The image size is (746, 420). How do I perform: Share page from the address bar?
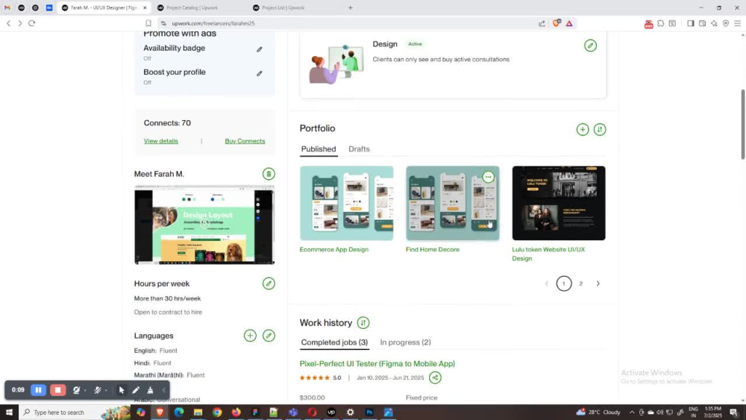(x=542, y=23)
